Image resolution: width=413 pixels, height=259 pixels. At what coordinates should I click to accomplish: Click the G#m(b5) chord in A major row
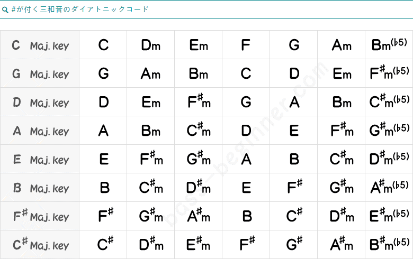(389, 131)
